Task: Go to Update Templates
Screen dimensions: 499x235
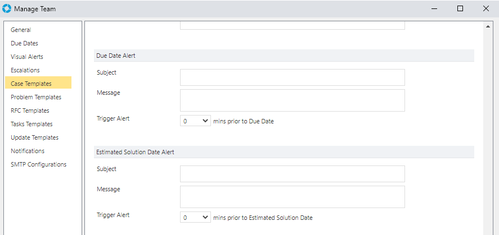Action: (x=34, y=137)
